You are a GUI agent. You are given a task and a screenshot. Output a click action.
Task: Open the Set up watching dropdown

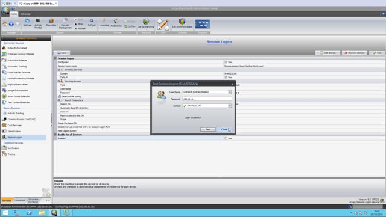click(x=146, y=24)
